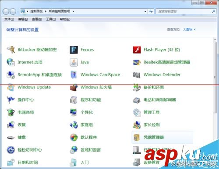Open the RemoteApp 和桌面连接 icon

coord(11,75)
